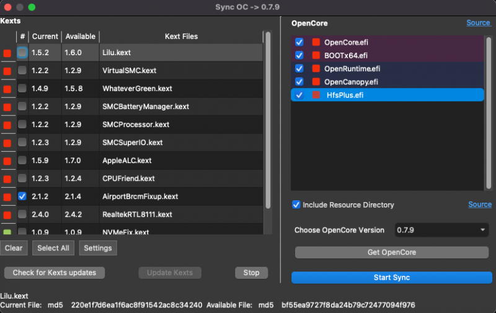Click the red status icon beside Lilu.kext
The image size is (496, 313).
7,53
